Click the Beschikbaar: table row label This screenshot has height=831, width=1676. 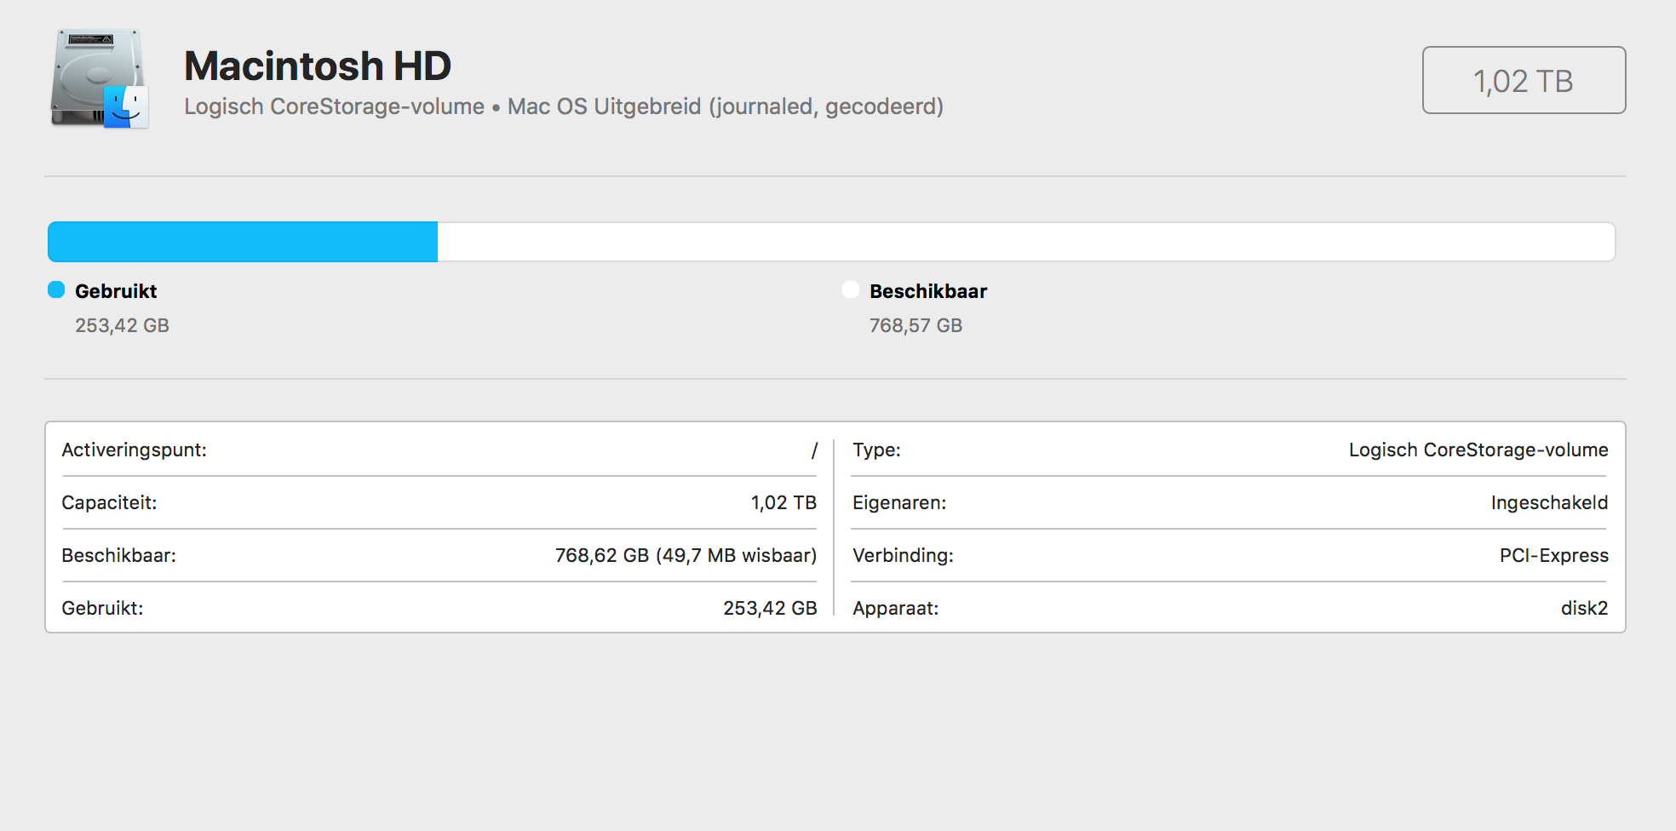coord(118,555)
